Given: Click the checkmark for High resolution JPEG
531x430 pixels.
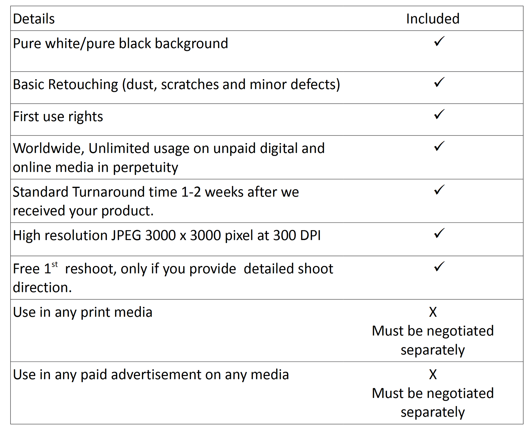Looking at the screenshot, I should point(439,233).
